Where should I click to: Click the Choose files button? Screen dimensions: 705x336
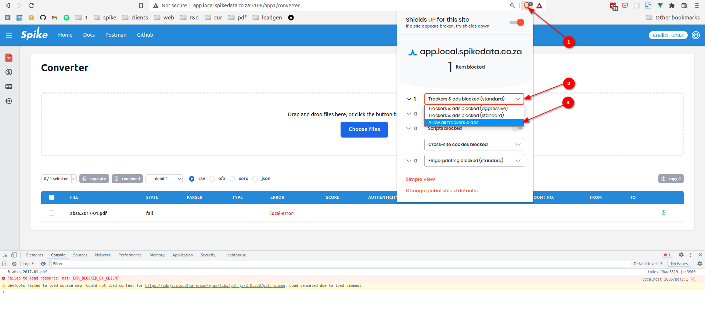pos(364,129)
